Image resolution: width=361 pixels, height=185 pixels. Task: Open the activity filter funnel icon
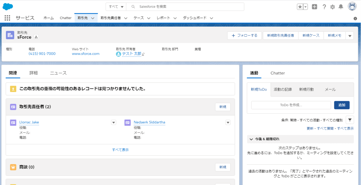pos(350,120)
